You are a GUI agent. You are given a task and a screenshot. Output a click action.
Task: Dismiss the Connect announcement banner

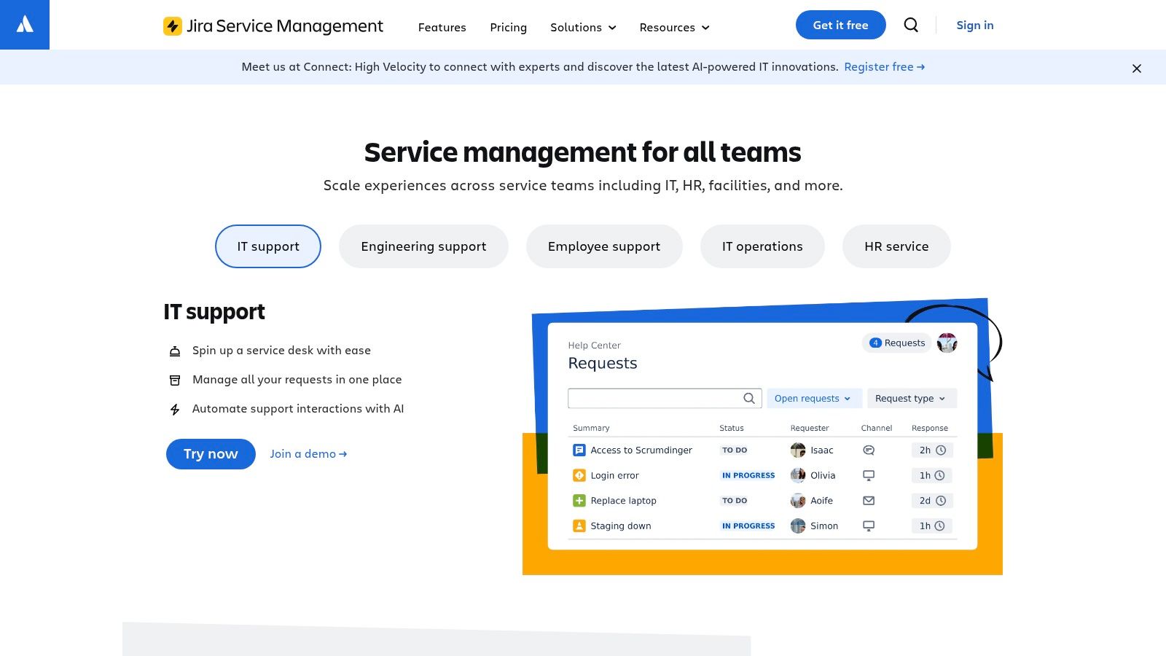tap(1136, 69)
